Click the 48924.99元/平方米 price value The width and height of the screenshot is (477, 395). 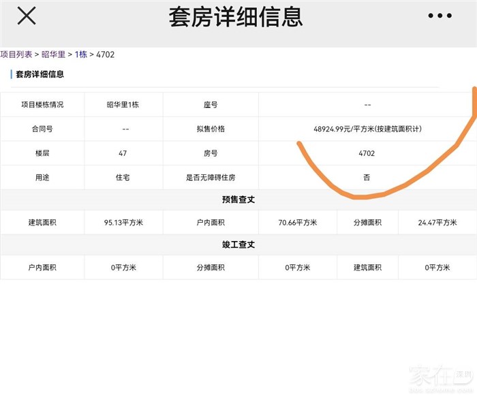(x=367, y=129)
